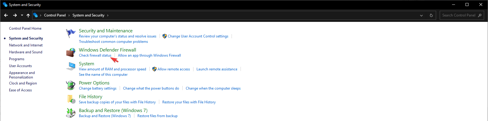
Task: Open Network and Internet category
Action: point(26,45)
